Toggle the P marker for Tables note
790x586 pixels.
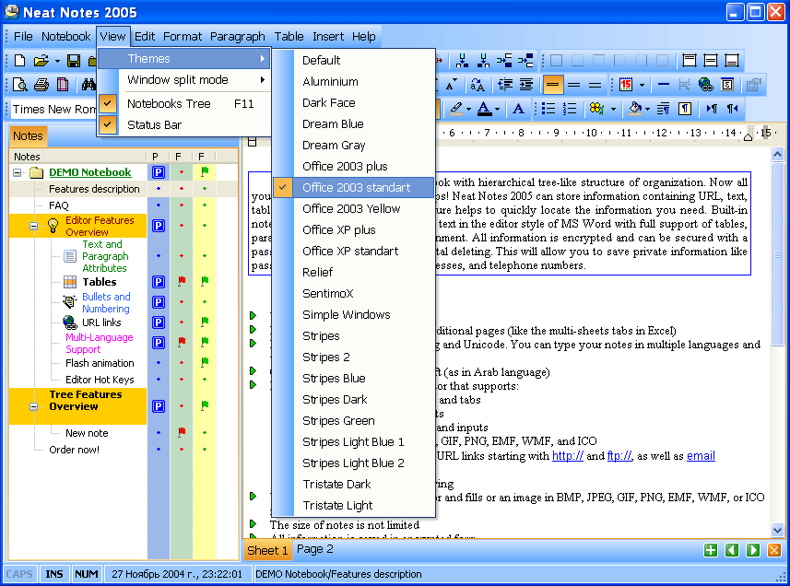pos(158,282)
